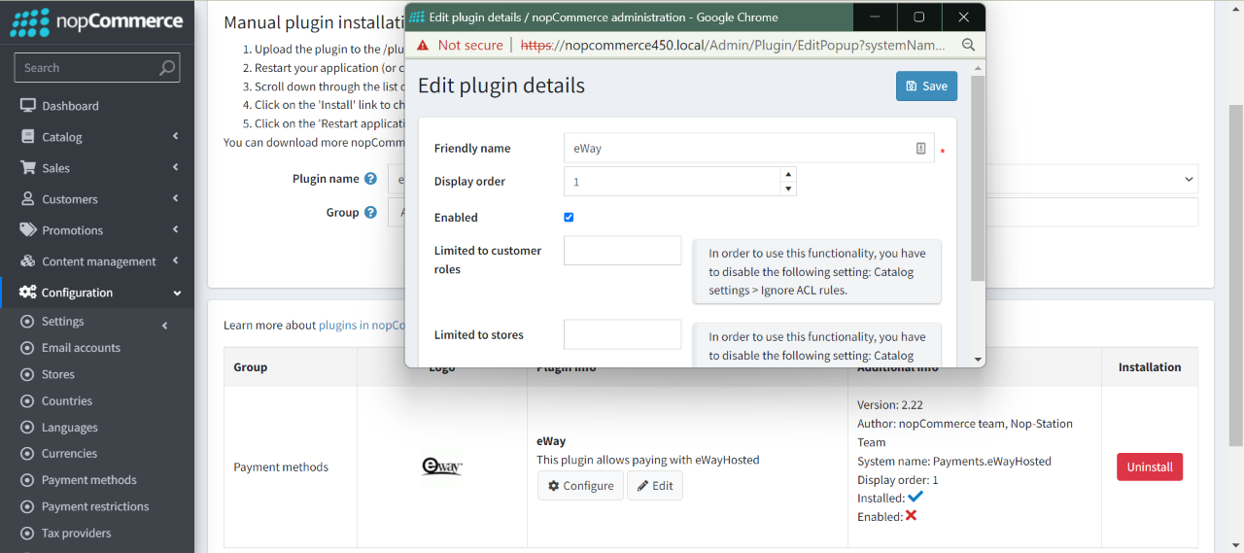The height and width of the screenshot is (553, 1244).
Task: Expand the Settings submenu arrow
Action: (x=165, y=326)
